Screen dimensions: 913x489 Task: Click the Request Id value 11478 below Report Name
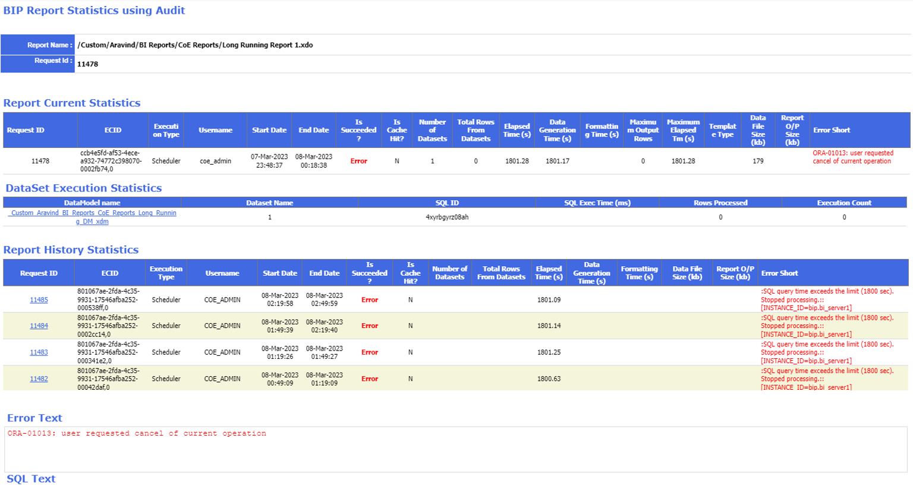pos(88,64)
